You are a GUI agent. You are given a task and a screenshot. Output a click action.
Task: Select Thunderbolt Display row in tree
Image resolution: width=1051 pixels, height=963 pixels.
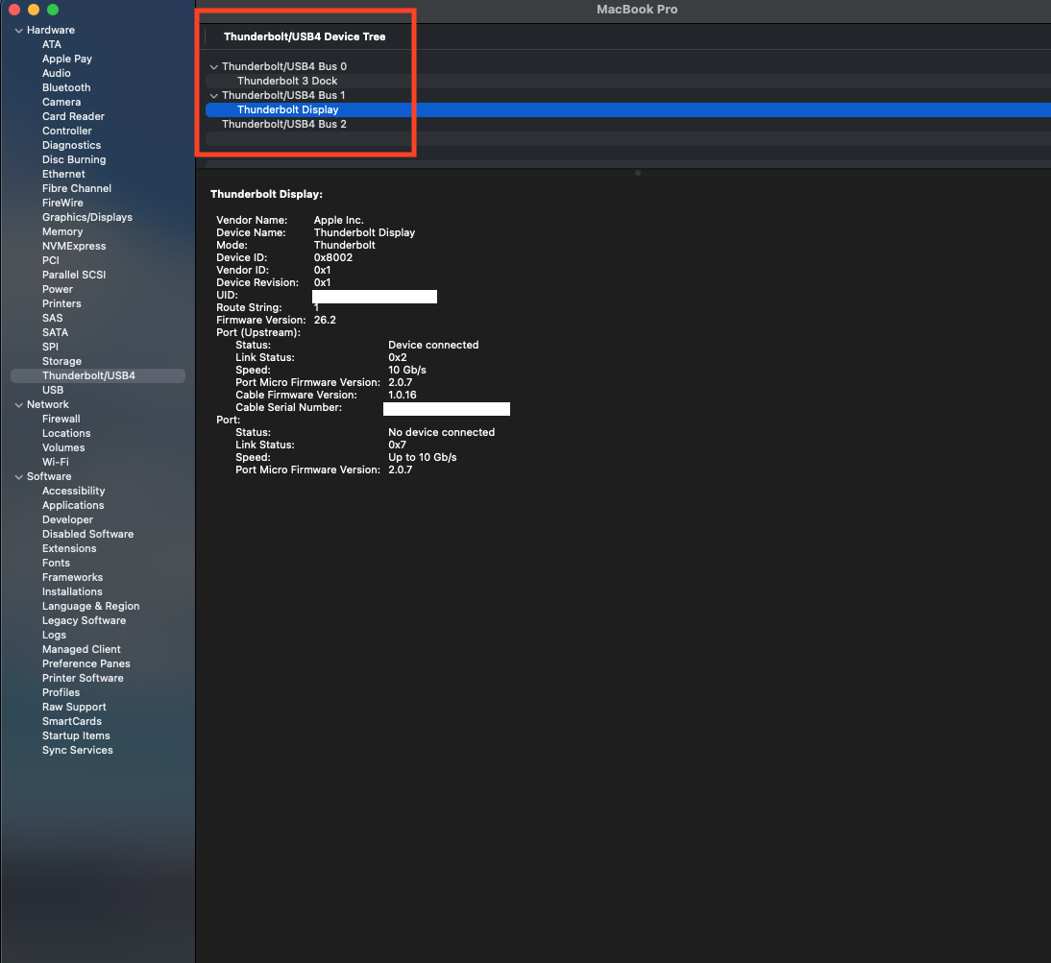click(x=627, y=109)
